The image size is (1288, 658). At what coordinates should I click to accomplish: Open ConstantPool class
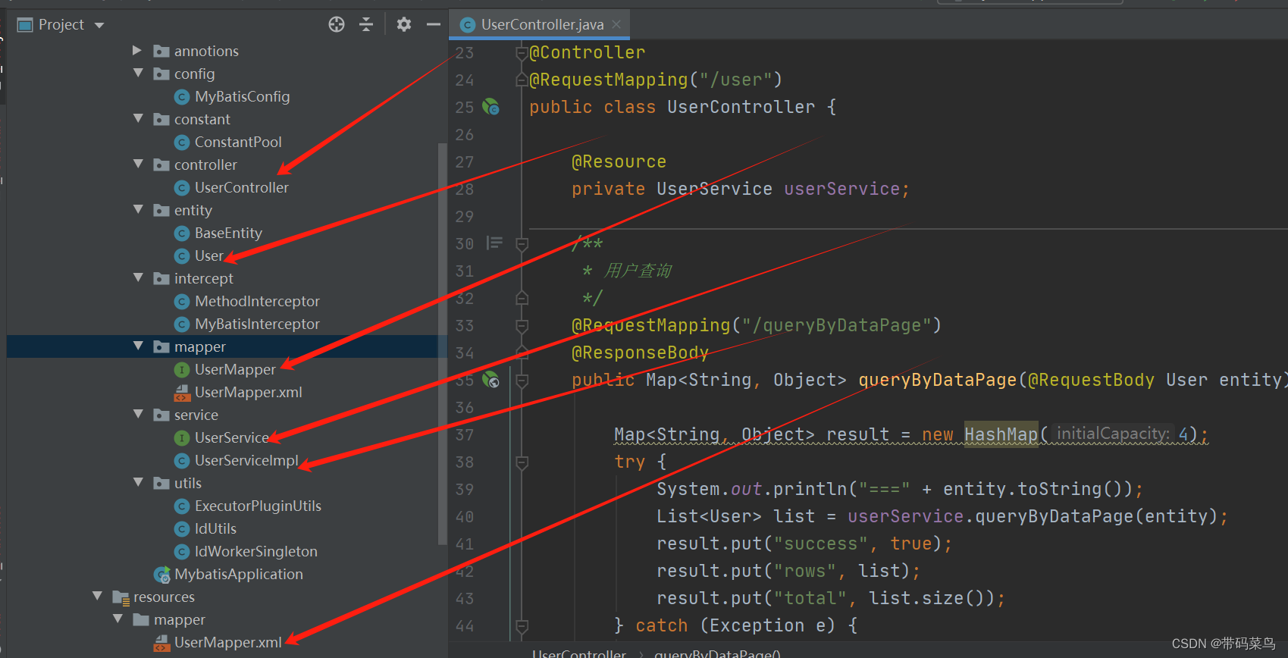238,142
